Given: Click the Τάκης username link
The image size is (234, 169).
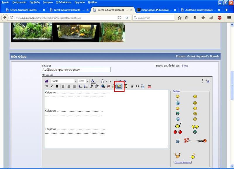Looking at the screenshot, I should point(184,66).
